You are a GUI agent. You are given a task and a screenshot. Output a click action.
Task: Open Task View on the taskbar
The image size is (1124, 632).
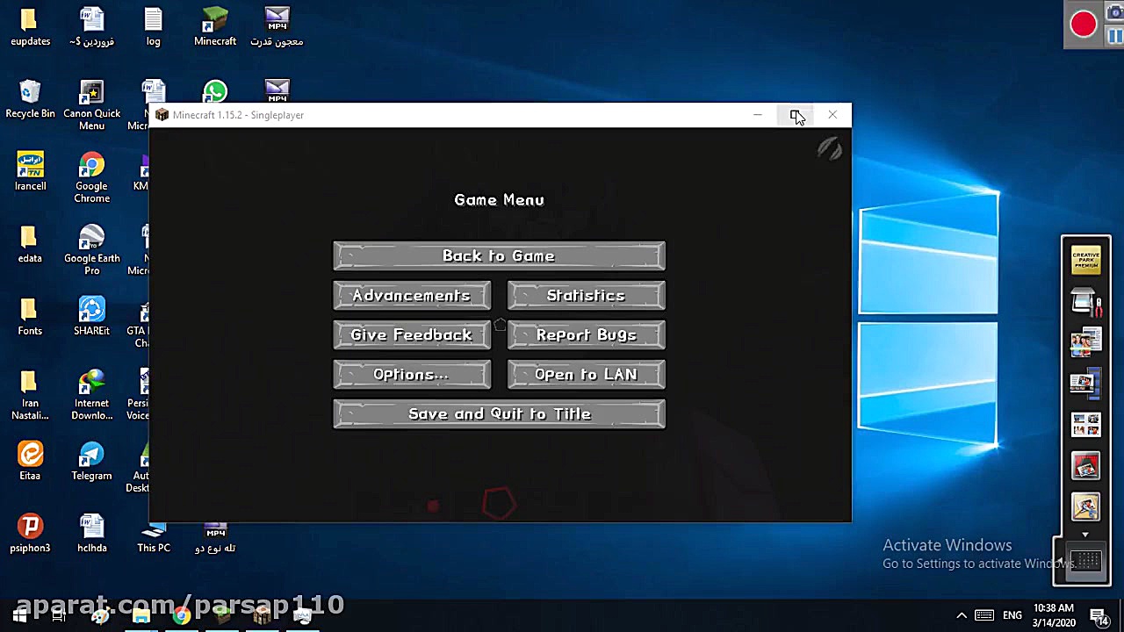(59, 615)
